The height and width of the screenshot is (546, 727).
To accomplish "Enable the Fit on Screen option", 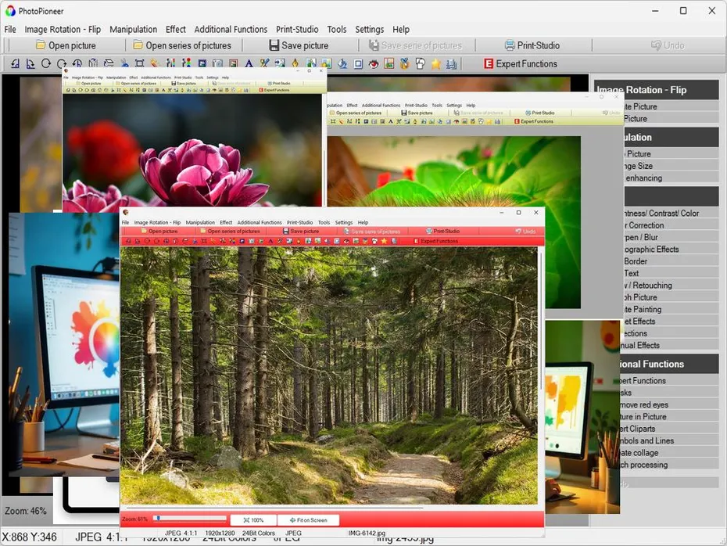I will click(308, 519).
